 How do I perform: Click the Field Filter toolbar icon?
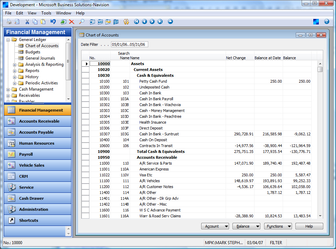(93, 22)
